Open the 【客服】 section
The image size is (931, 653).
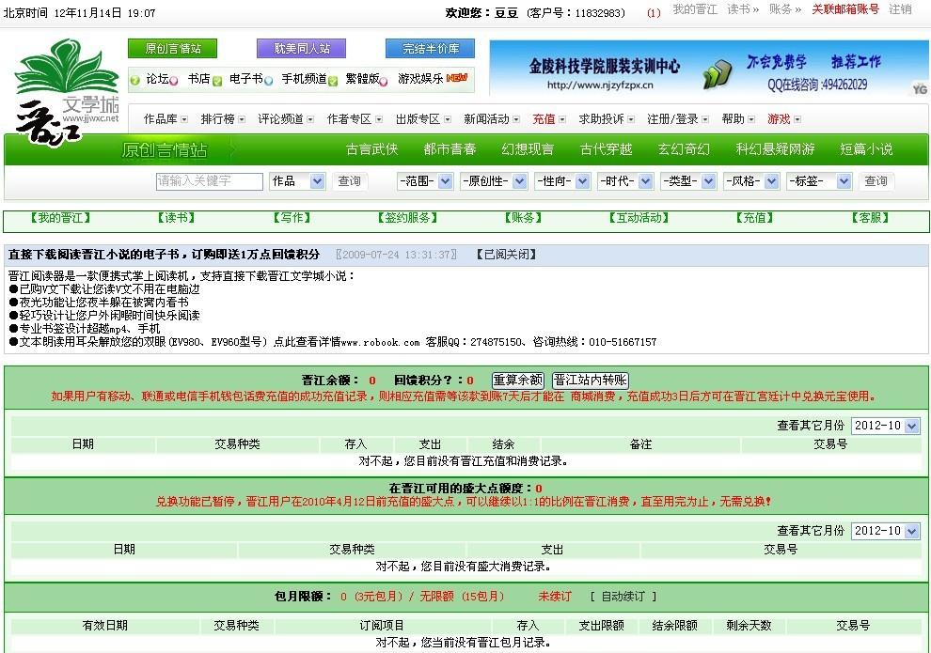870,218
